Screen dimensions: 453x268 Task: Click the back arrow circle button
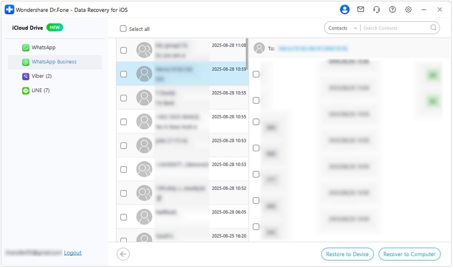123,254
